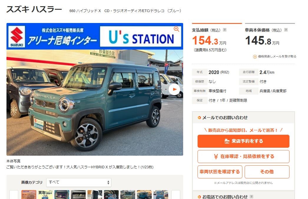Select the dashboard meter thumbnail
This screenshot has width=308, height=199.
(111, 195)
